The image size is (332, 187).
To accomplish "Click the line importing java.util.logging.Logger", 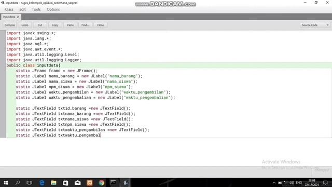I will coord(44,60).
